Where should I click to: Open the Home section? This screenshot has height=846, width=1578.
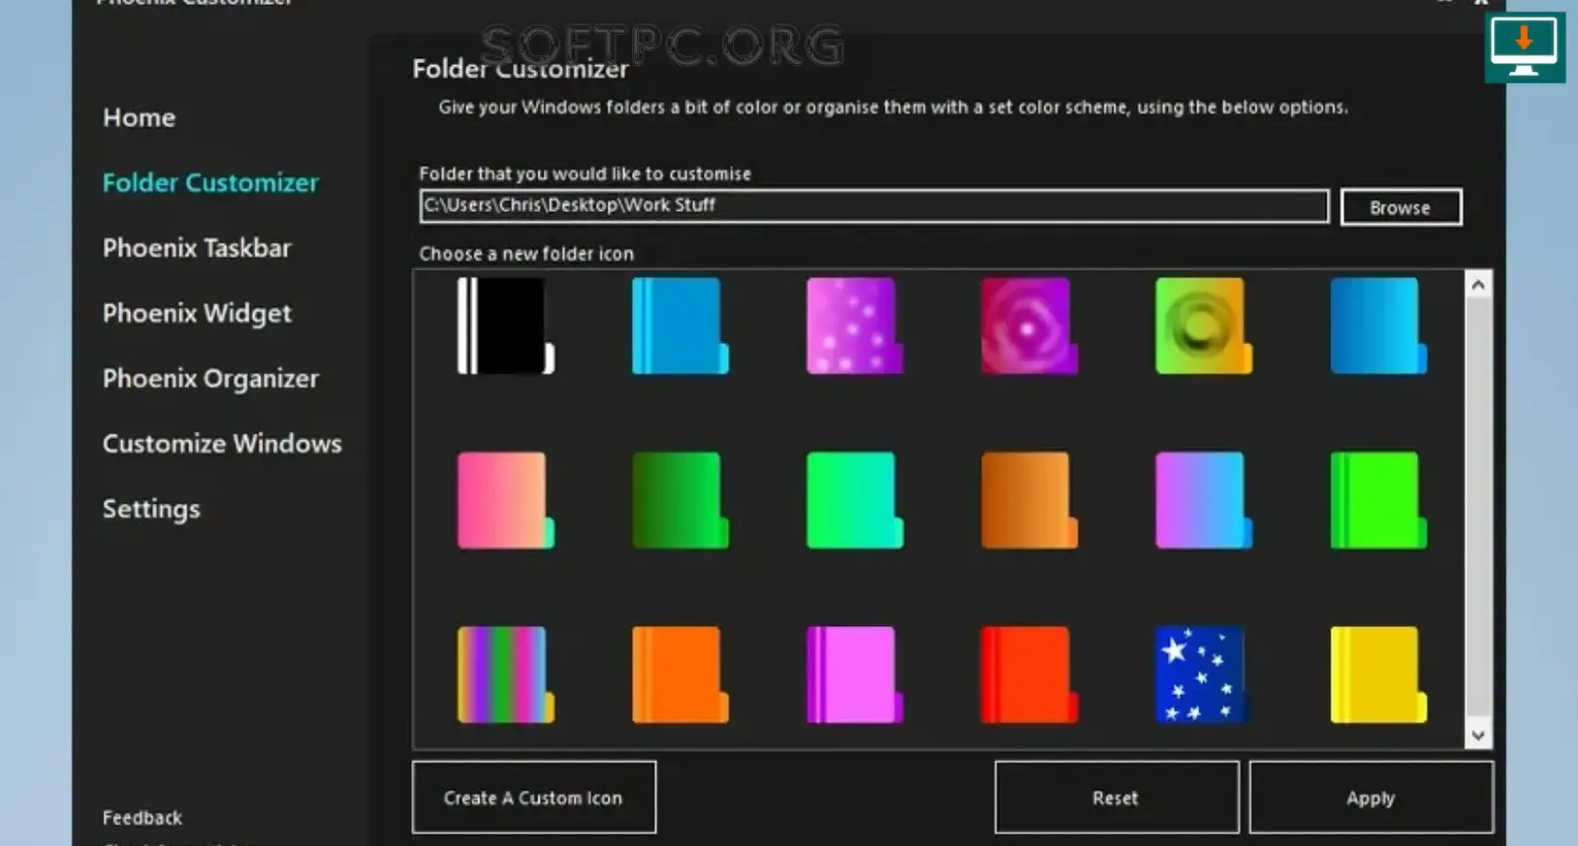point(139,117)
